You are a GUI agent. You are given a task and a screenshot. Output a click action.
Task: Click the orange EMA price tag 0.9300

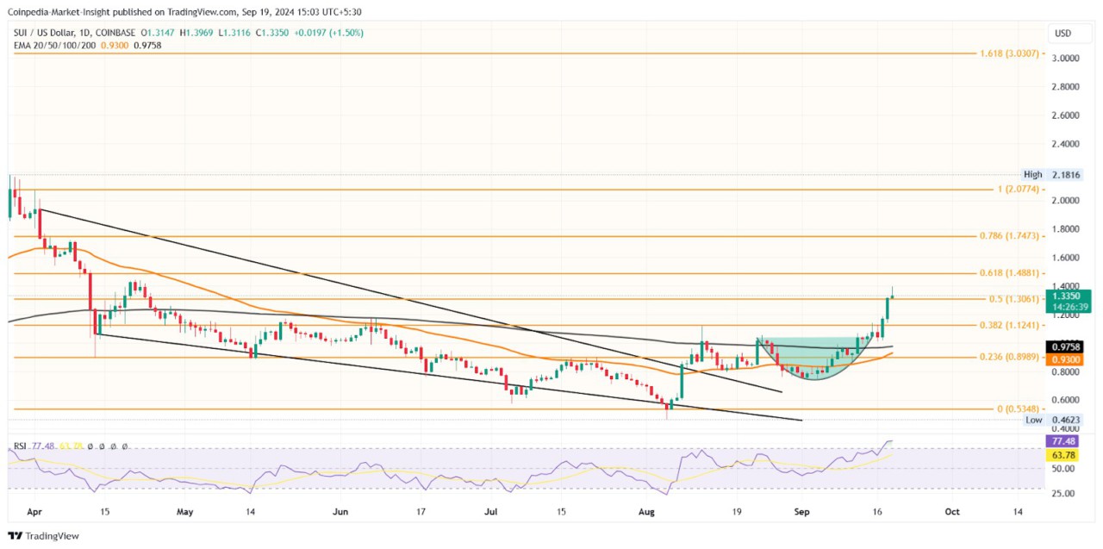tap(1066, 359)
